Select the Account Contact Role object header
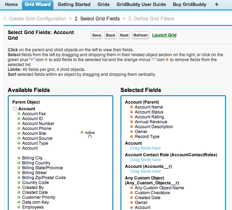This screenshot has width=232, height=210. pyautogui.click(x=171, y=155)
